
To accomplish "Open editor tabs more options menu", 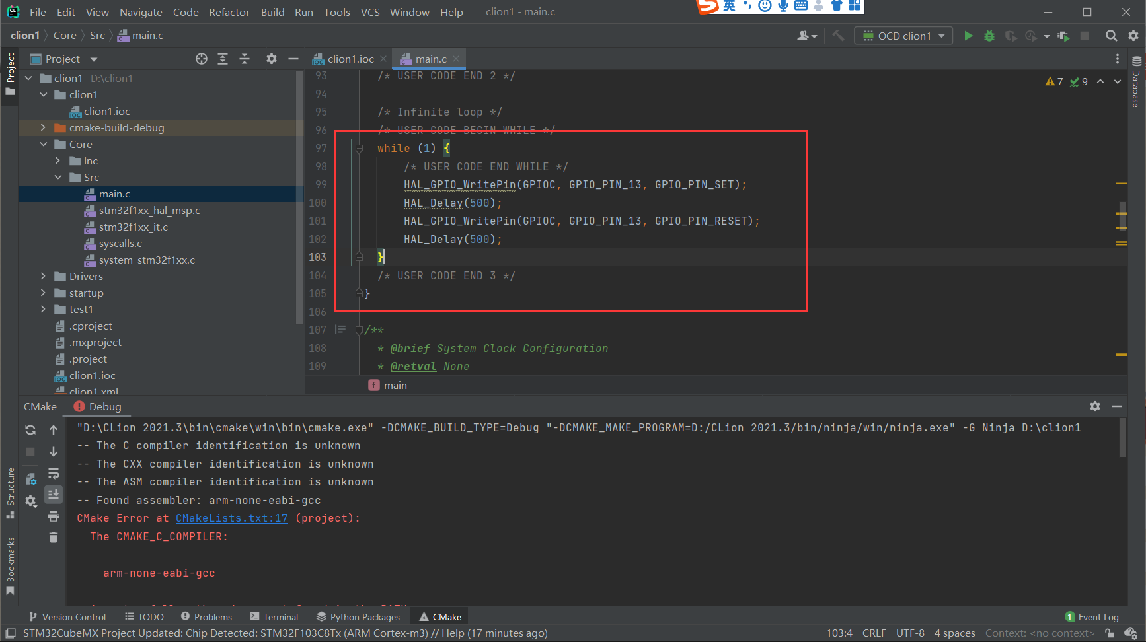I will (1118, 59).
